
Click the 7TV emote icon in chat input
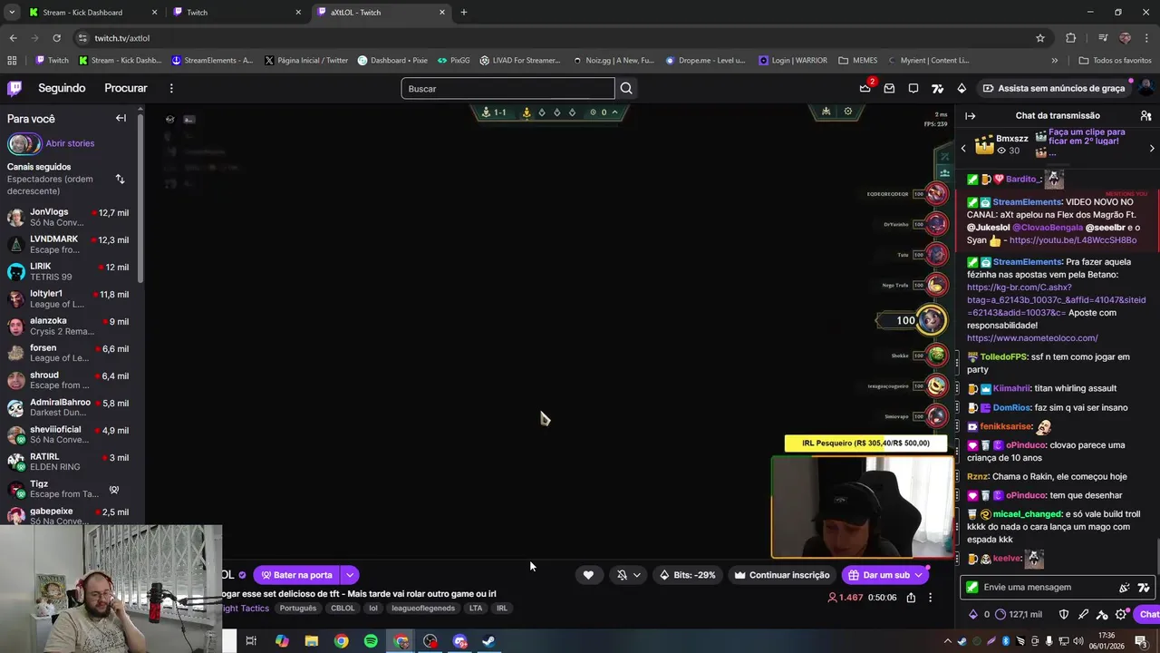[x=1144, y=587]
